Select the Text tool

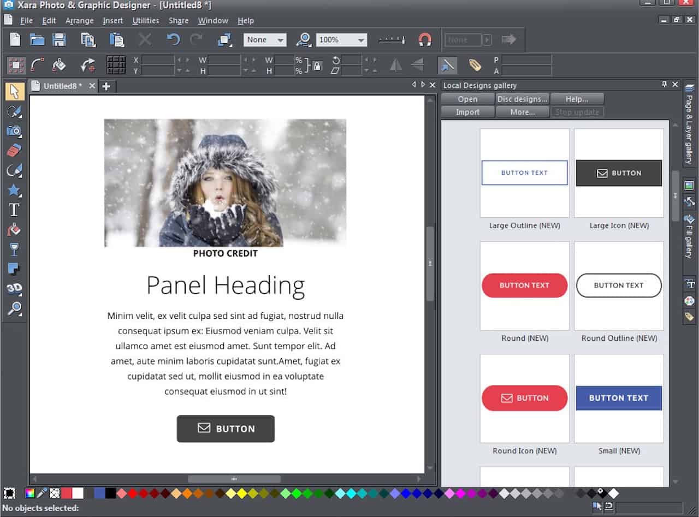pyautogui.click(x=14, y=210)
